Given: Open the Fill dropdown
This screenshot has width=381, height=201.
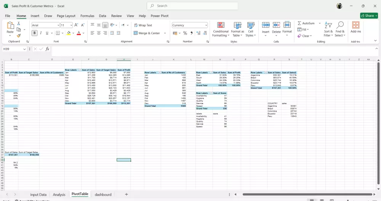Looking at the screenshot, I should tap(303, 30).
